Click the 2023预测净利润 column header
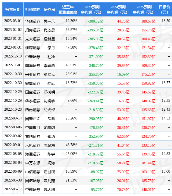This screenshot has width=172, height=196. [x=92, y=10]
